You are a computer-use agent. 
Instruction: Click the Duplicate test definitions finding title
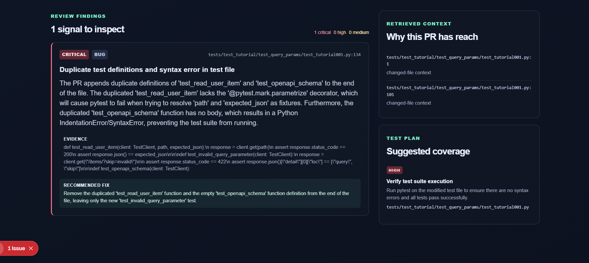click(x=147, y=70)
